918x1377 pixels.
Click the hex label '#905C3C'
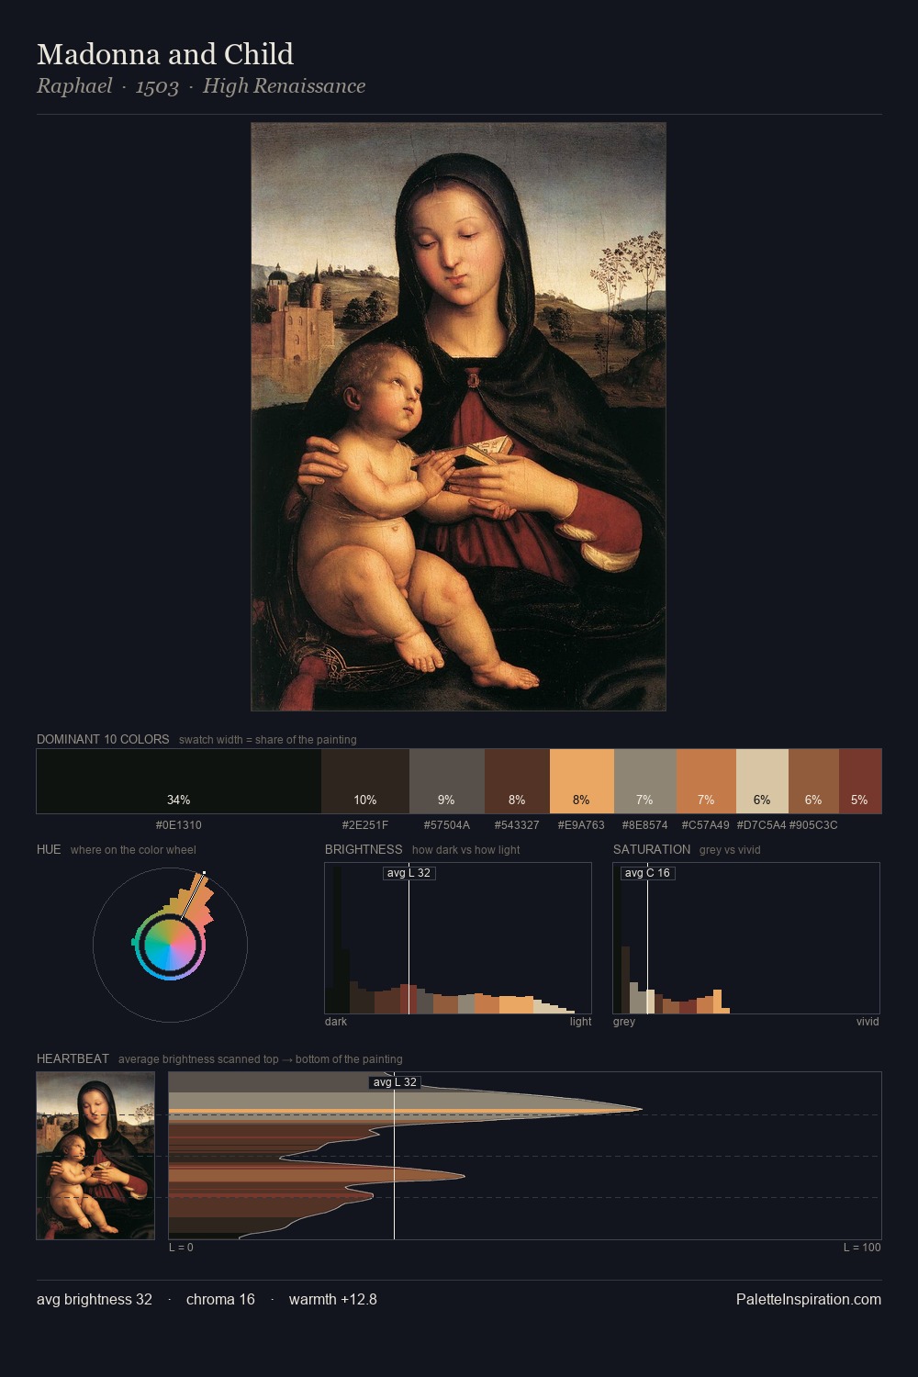pos(813,824)
